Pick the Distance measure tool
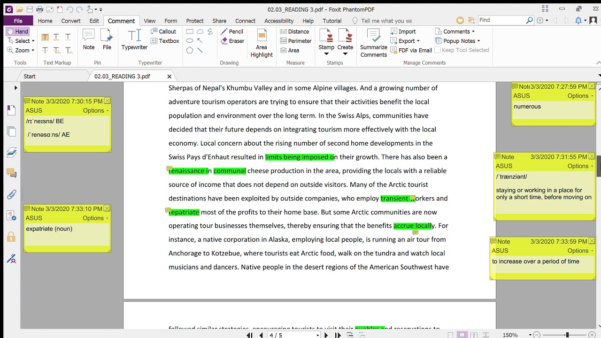This screenshot has width=601, height=338. 294,31
